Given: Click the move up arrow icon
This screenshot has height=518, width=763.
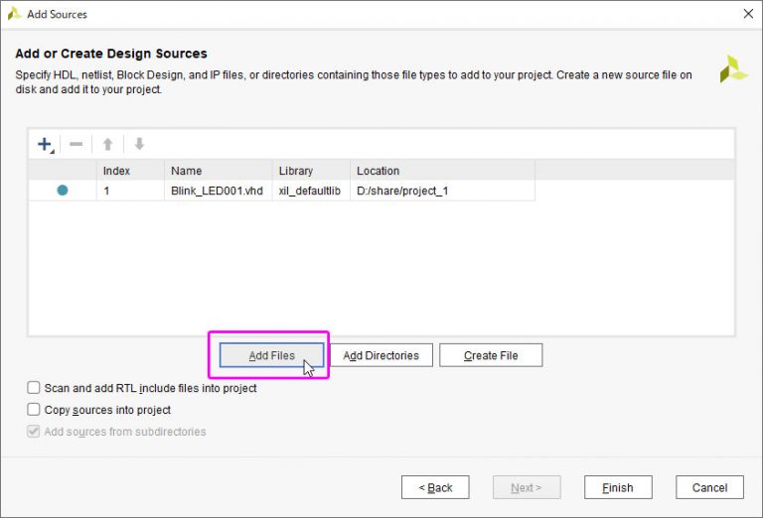Looking at the screenshot, I should click(108, 144).
